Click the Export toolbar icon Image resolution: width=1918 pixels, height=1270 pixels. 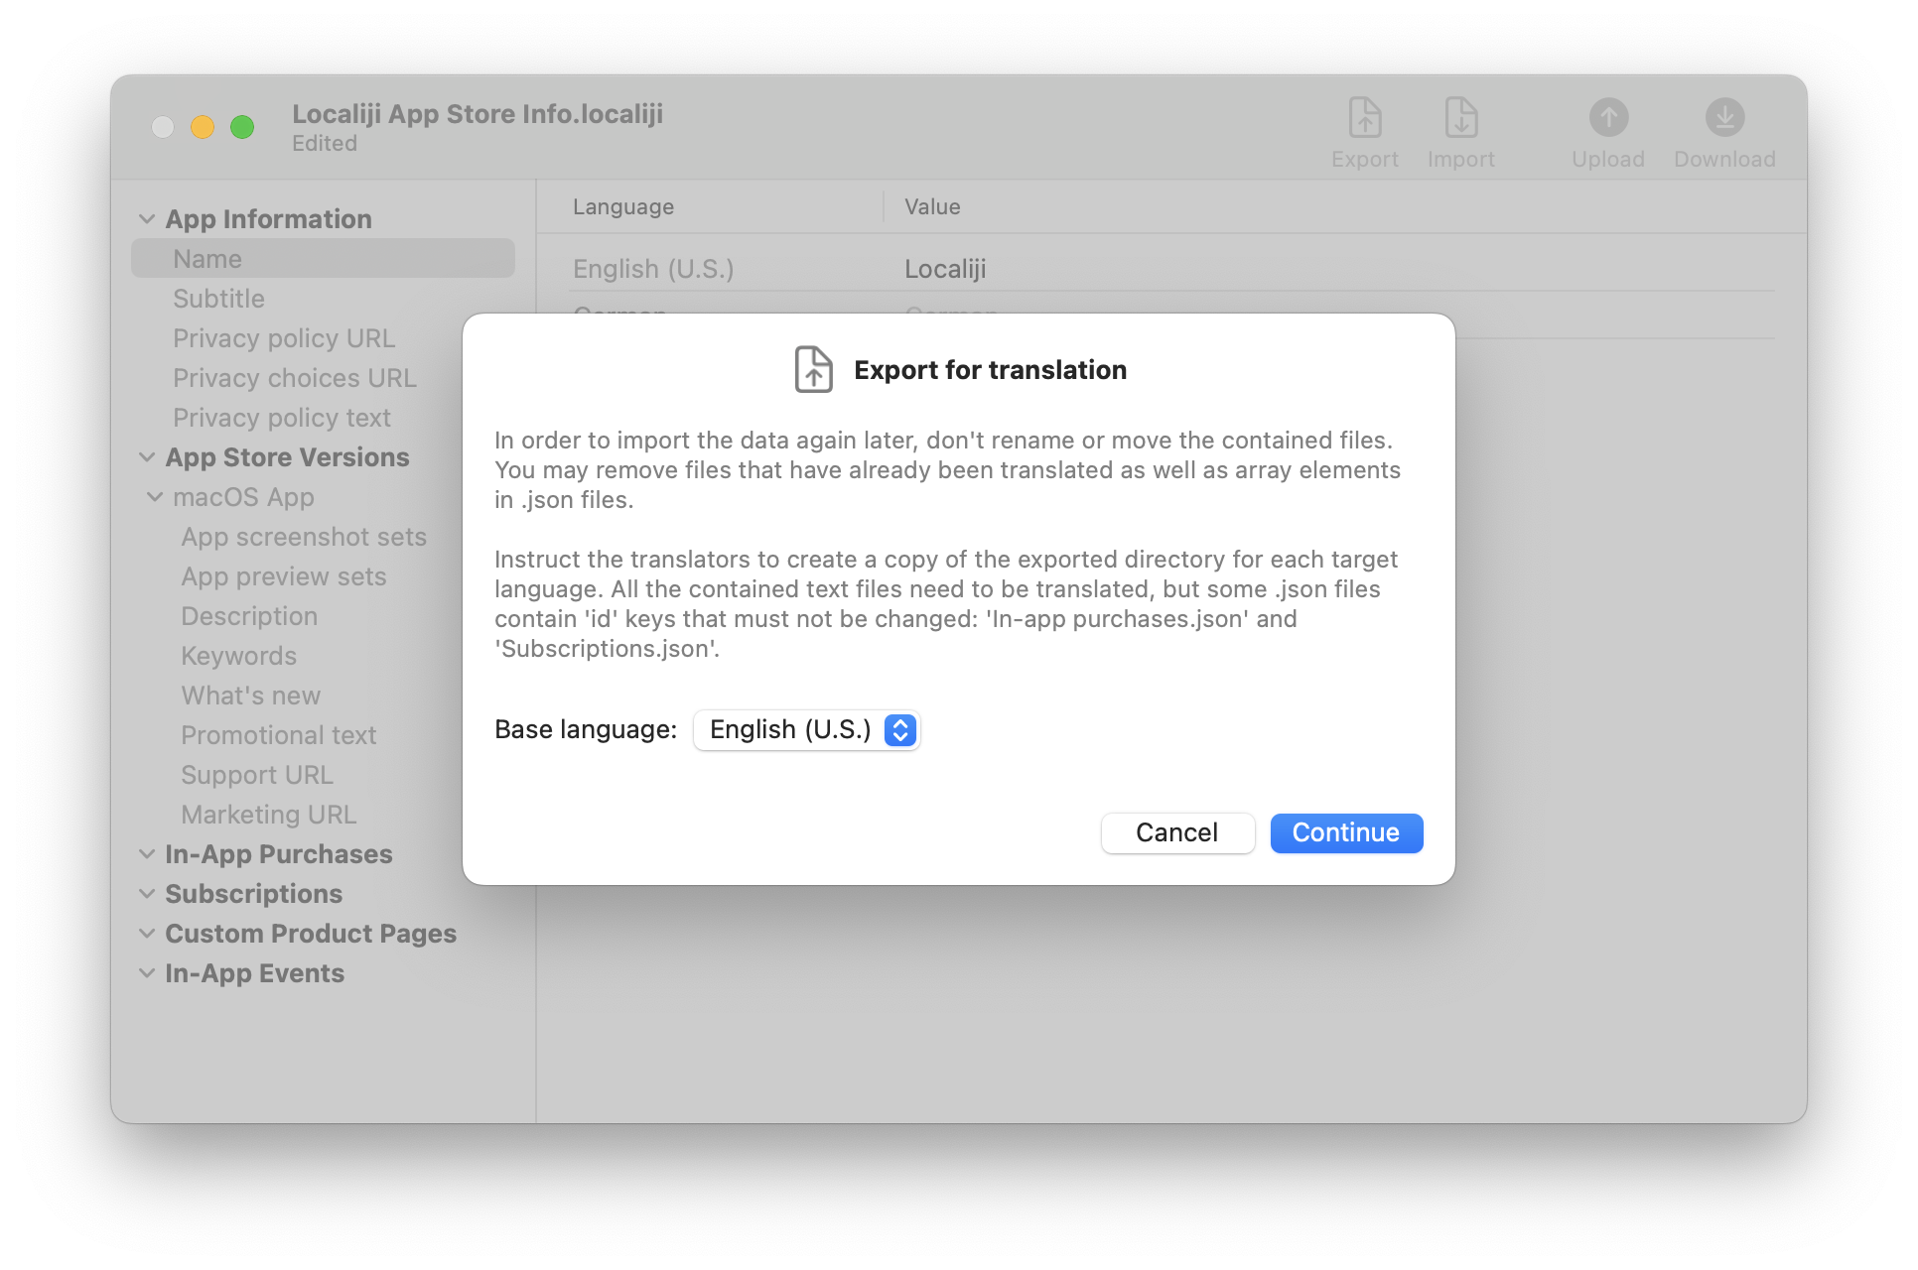(1364, 118)
